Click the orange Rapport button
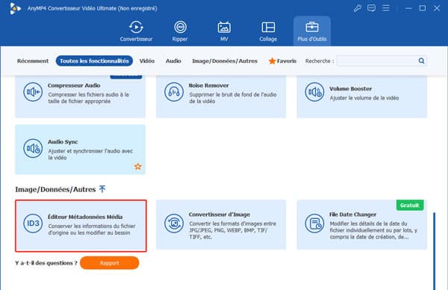The image size is (448, 290). point(110,263)
